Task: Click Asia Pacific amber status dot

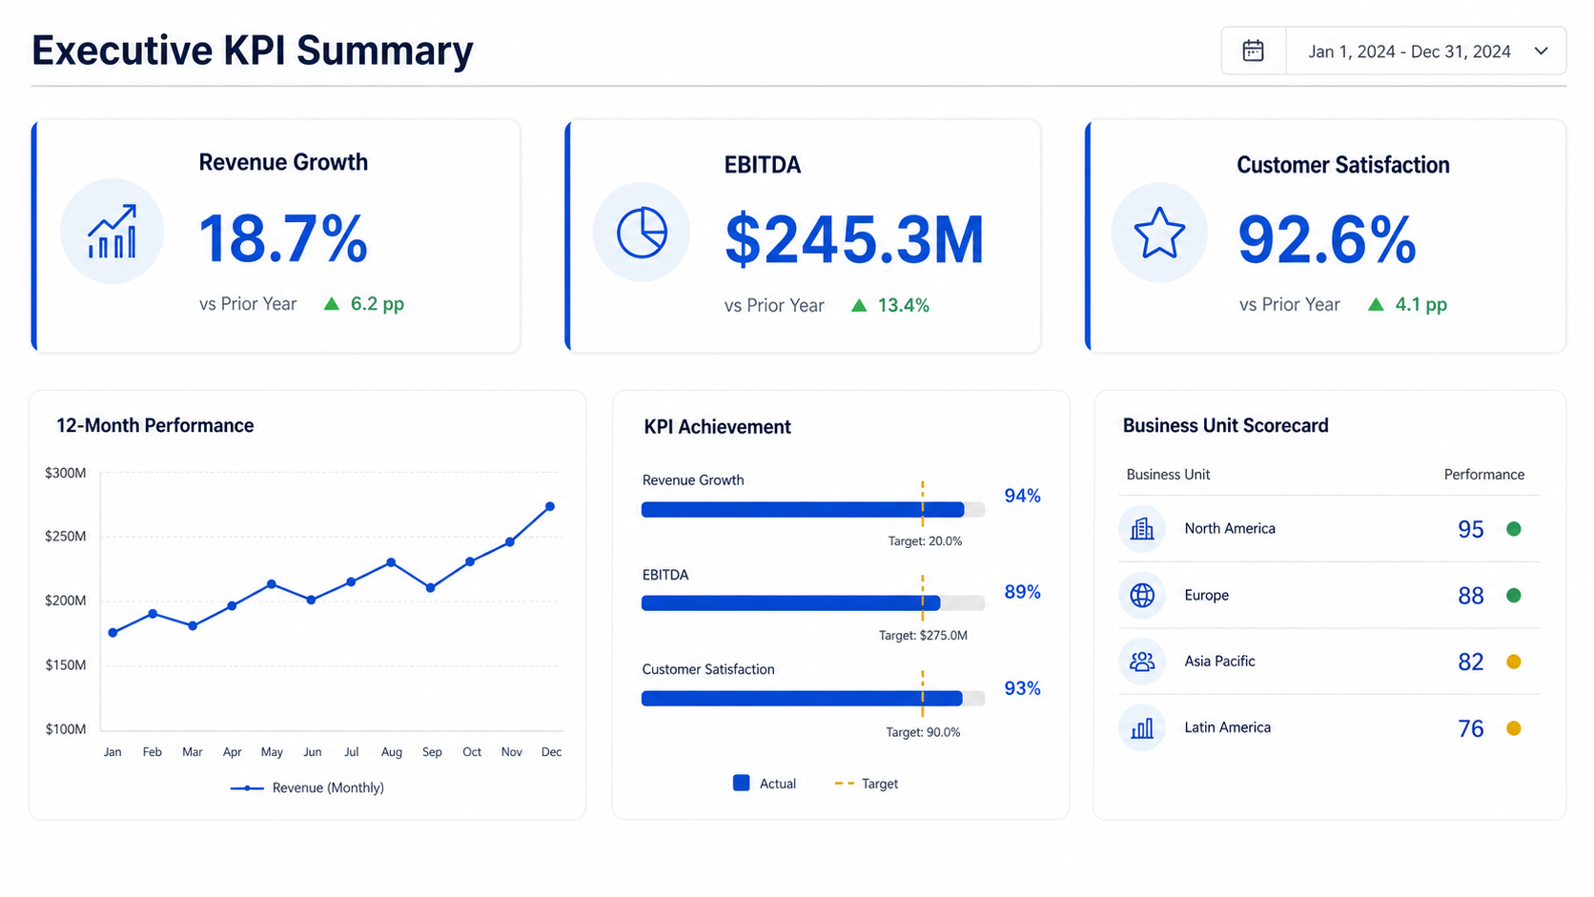Action: coord(1513,662)
